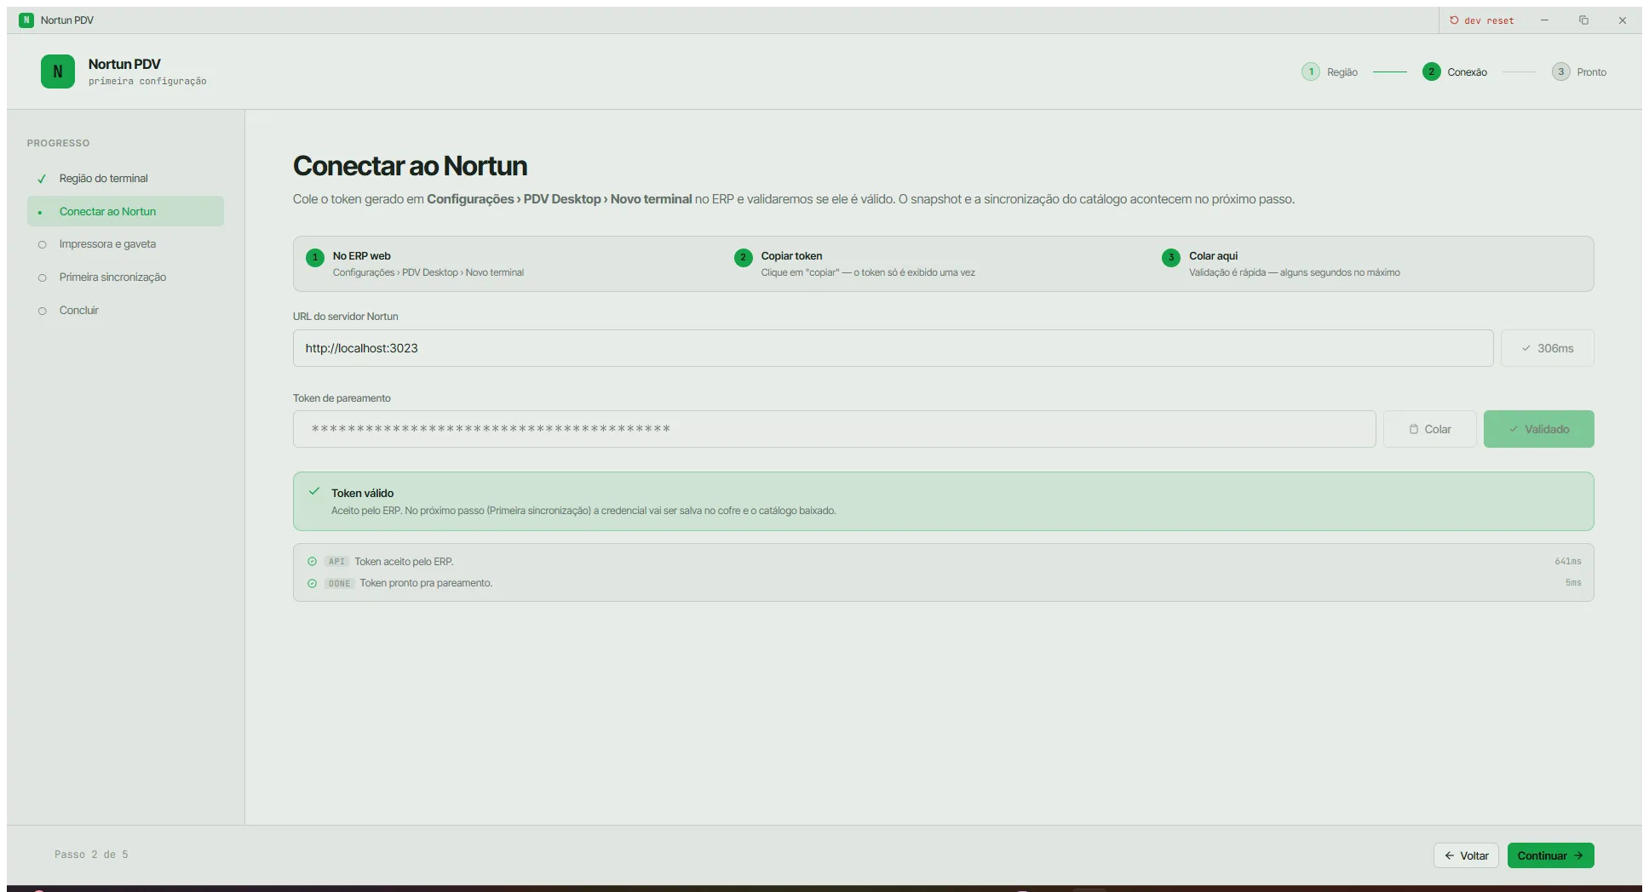Click the Passo 2 de 5 footer text
The height and width of the screenshot is (892, 1649).
(x=91, y=855)
